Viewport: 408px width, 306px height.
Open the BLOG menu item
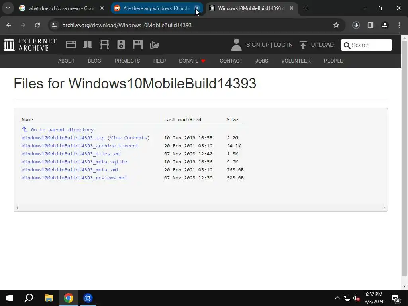(94, 61)
